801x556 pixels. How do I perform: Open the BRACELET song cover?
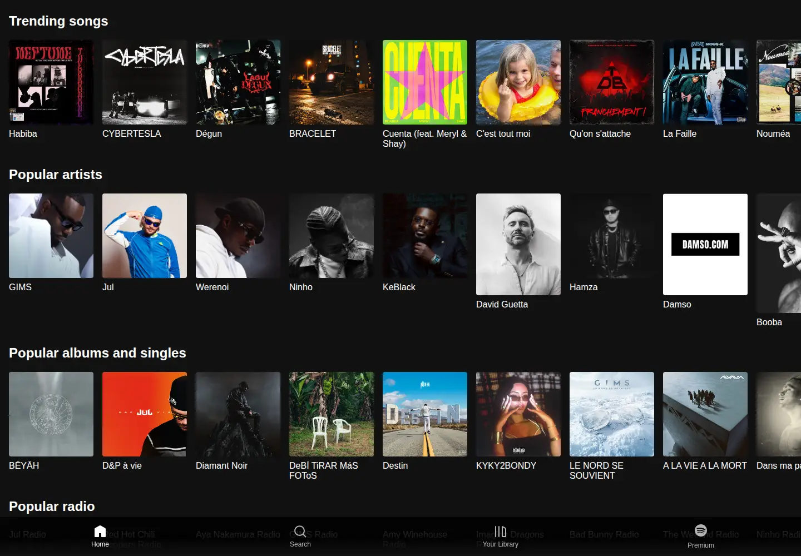click(x=332, y=82)
